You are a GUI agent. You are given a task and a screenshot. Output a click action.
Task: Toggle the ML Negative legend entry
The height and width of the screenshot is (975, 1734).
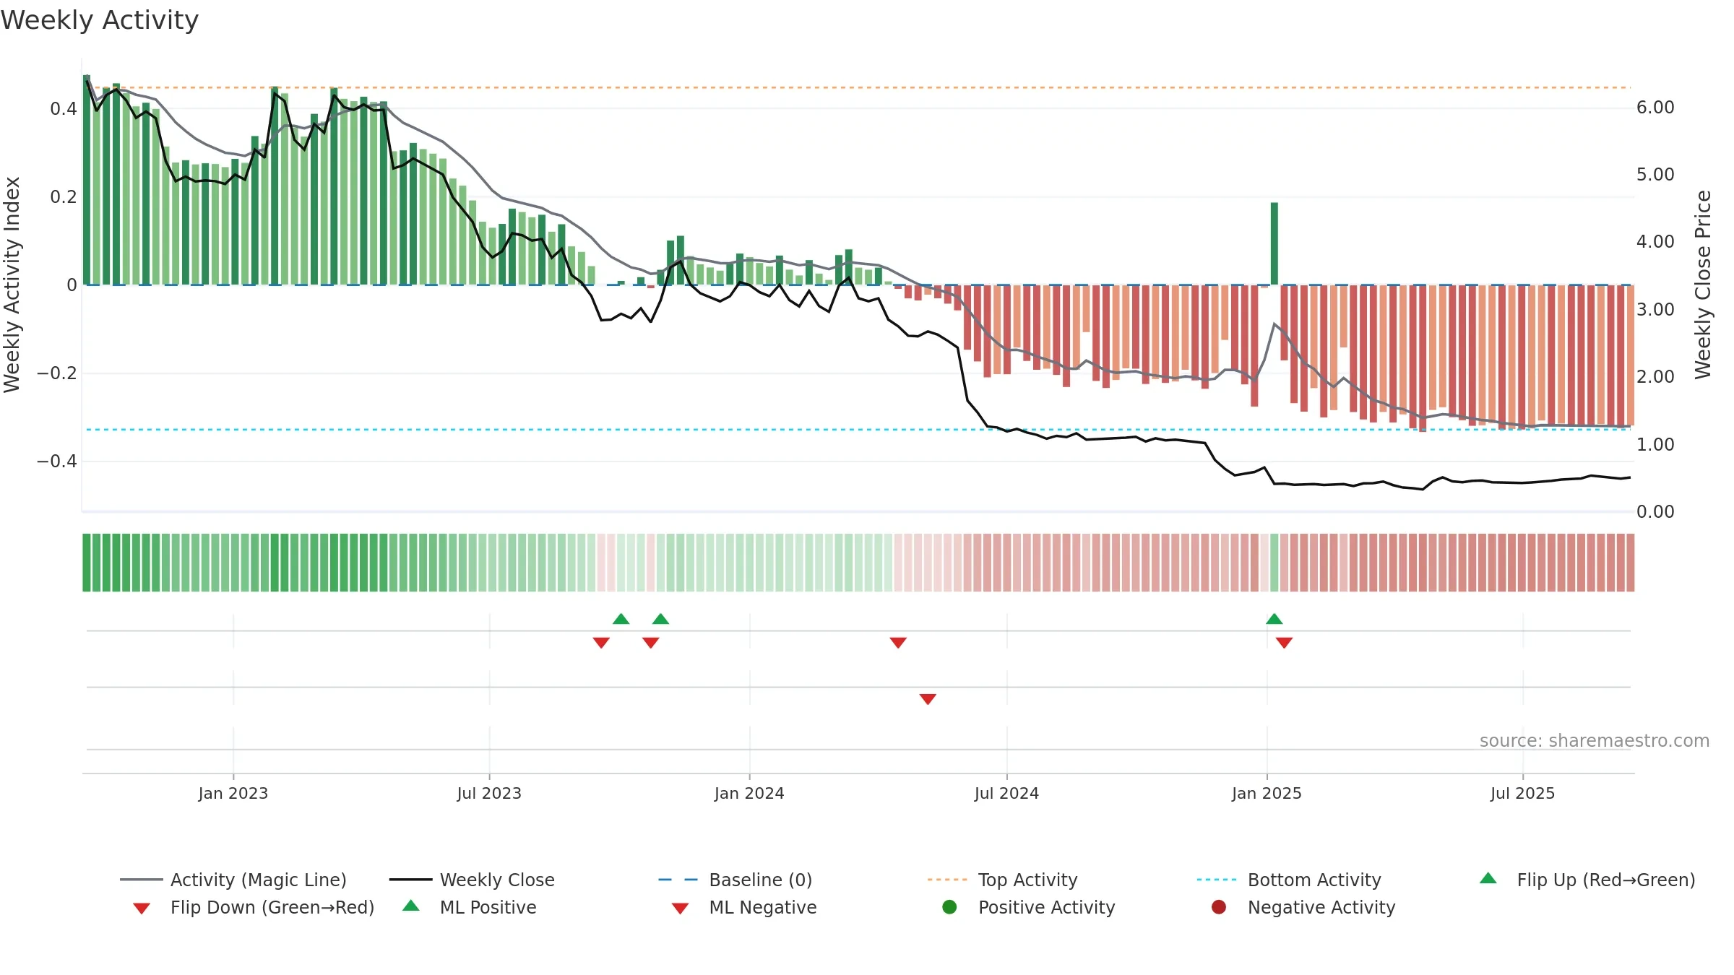(744, 907)
